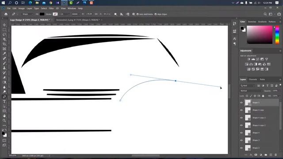283x159 pixels.
Task: Toggle lock all layer icon
Action: 263,96
